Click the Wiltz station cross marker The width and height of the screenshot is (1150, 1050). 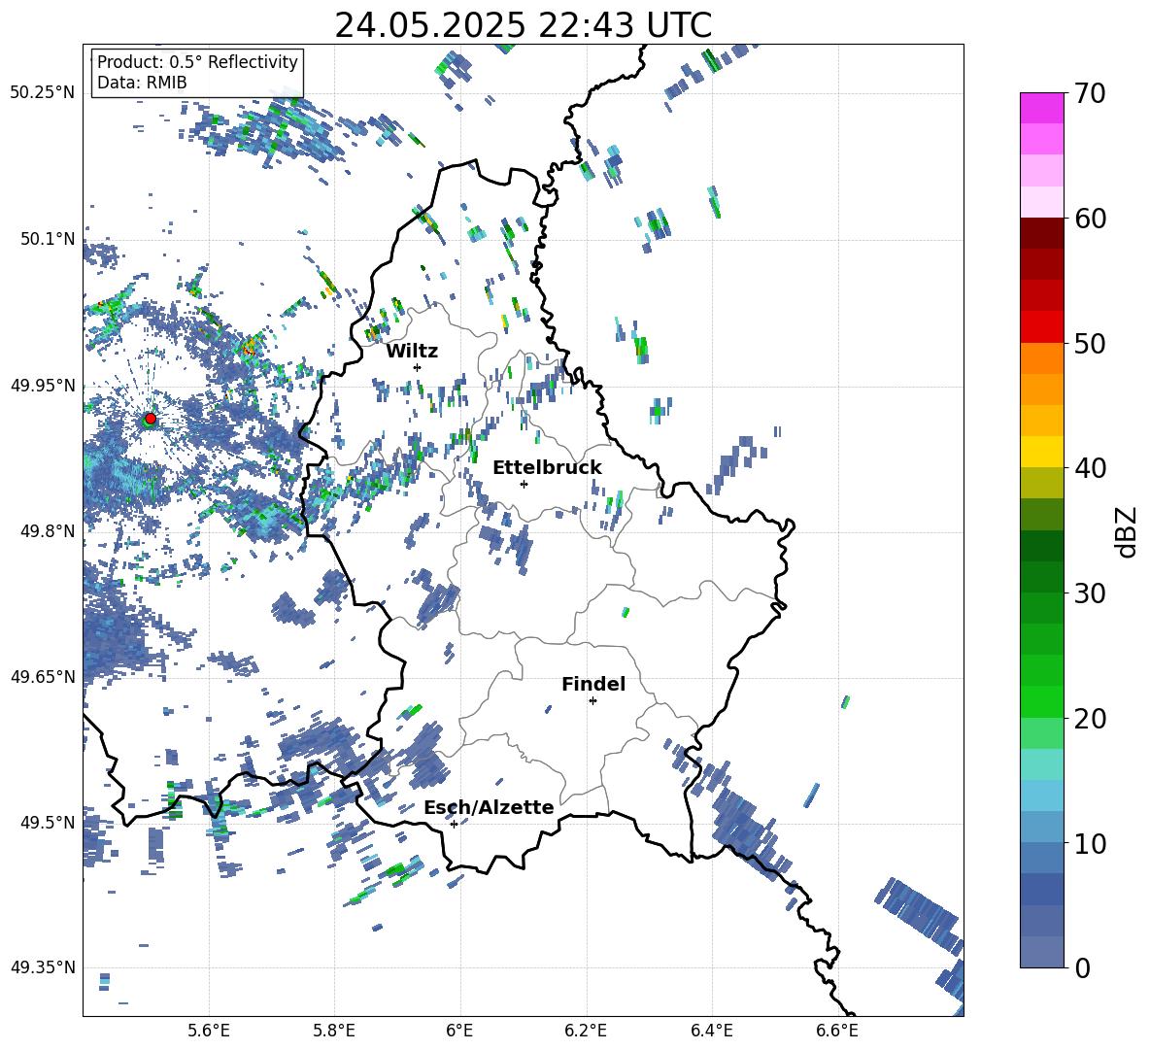(x=418, y=367)
